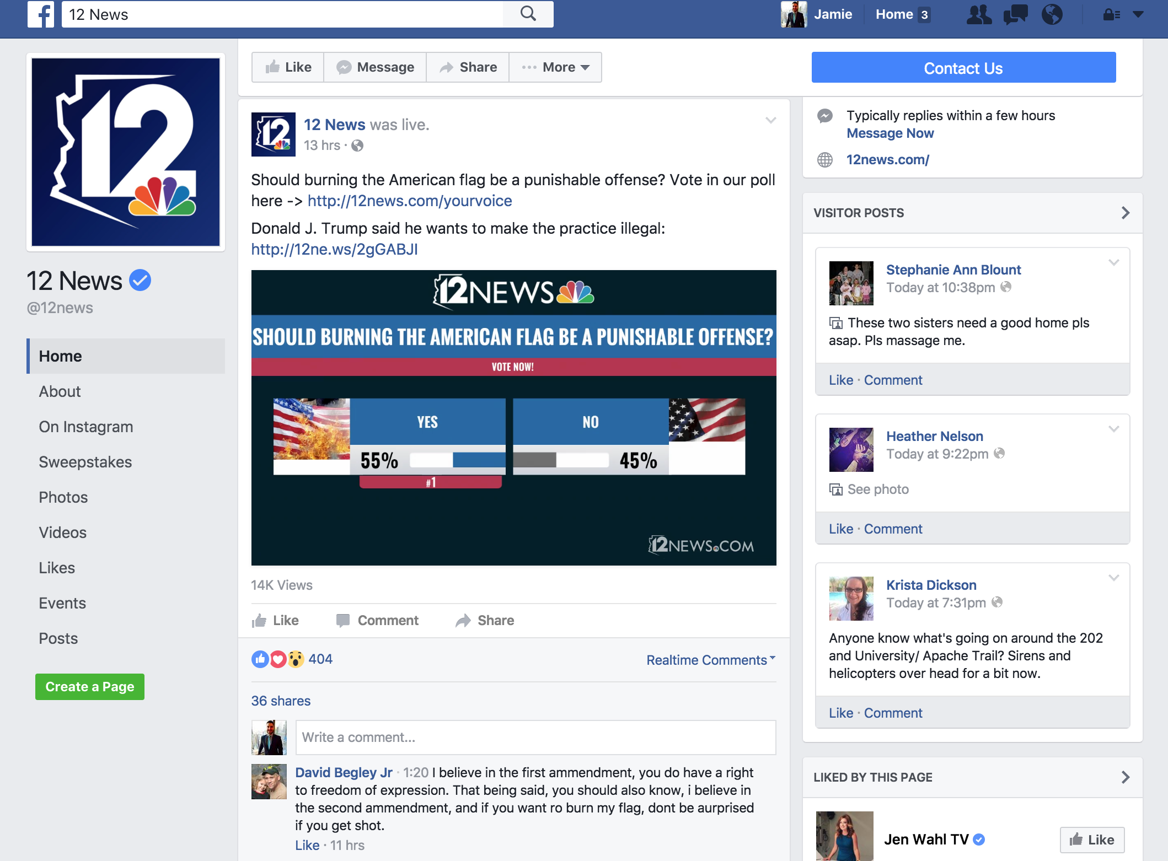Click the Love heart reaction icon
This screenshot has height=861, width=1168.
click(278, 659)
